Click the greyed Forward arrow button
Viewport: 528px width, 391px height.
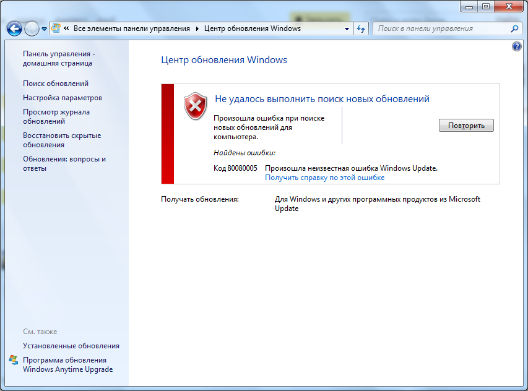coord(32,28)
